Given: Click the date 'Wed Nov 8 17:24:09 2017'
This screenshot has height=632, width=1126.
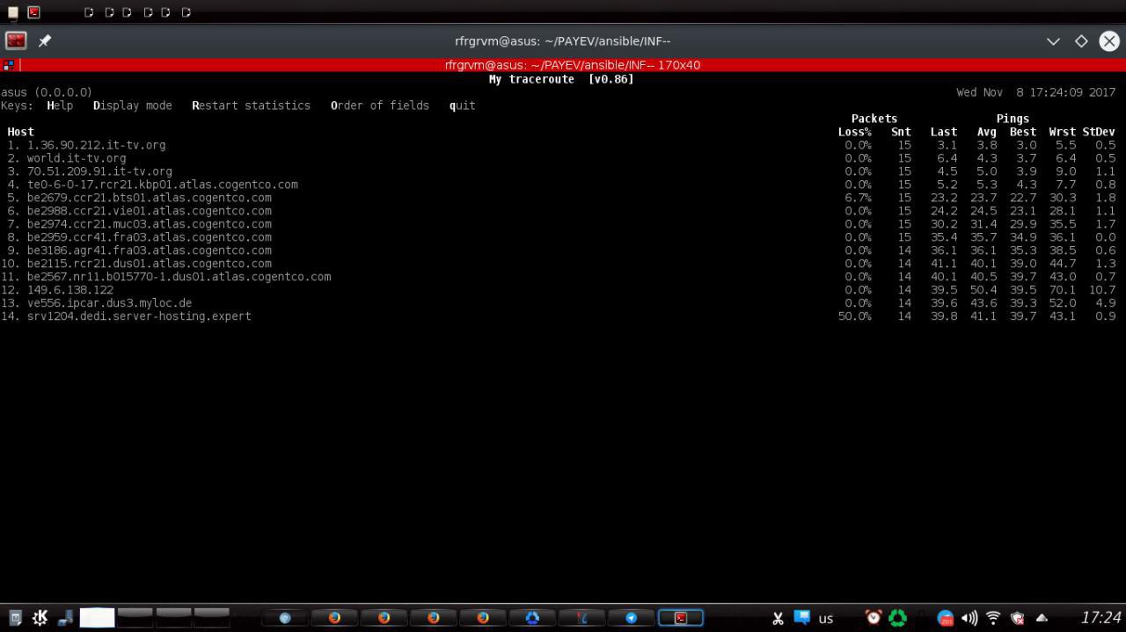Looking at the screenshot, I should coord(1036,92).
